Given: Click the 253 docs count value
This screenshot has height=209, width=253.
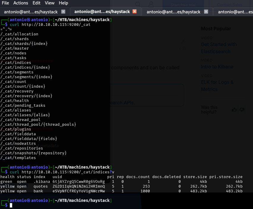Looking at the screenshot, I should 146,186.
